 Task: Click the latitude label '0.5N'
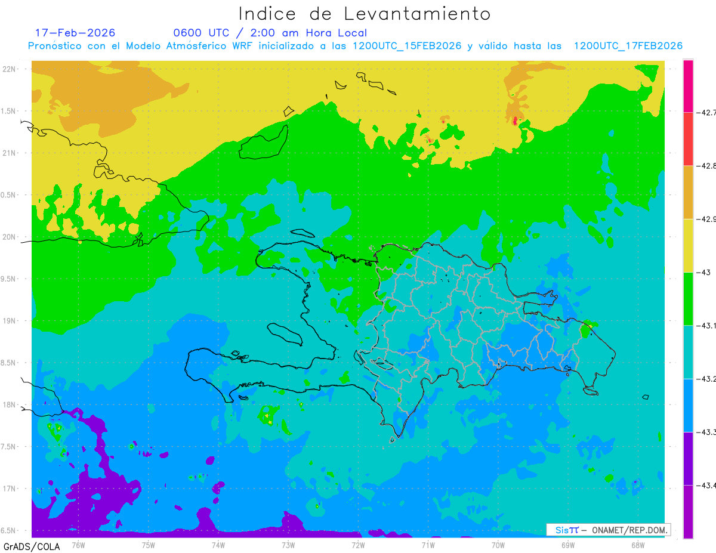point(9,195)
